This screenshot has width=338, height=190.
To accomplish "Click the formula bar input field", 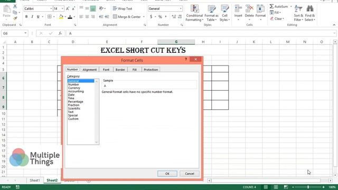I will click(201, 33).
